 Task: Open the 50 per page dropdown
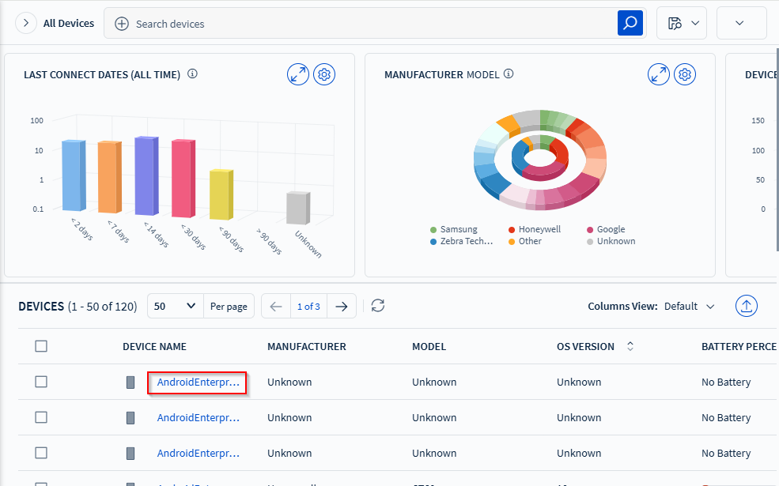tap(175, 307)
